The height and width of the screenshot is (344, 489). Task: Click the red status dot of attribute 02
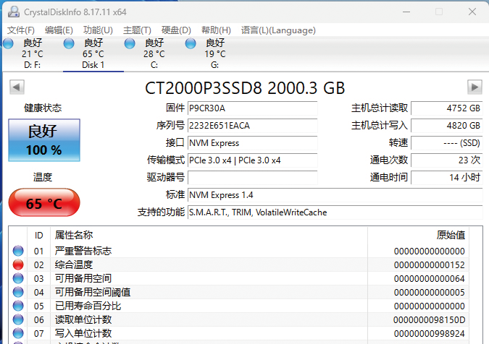(x=18, y=265)
